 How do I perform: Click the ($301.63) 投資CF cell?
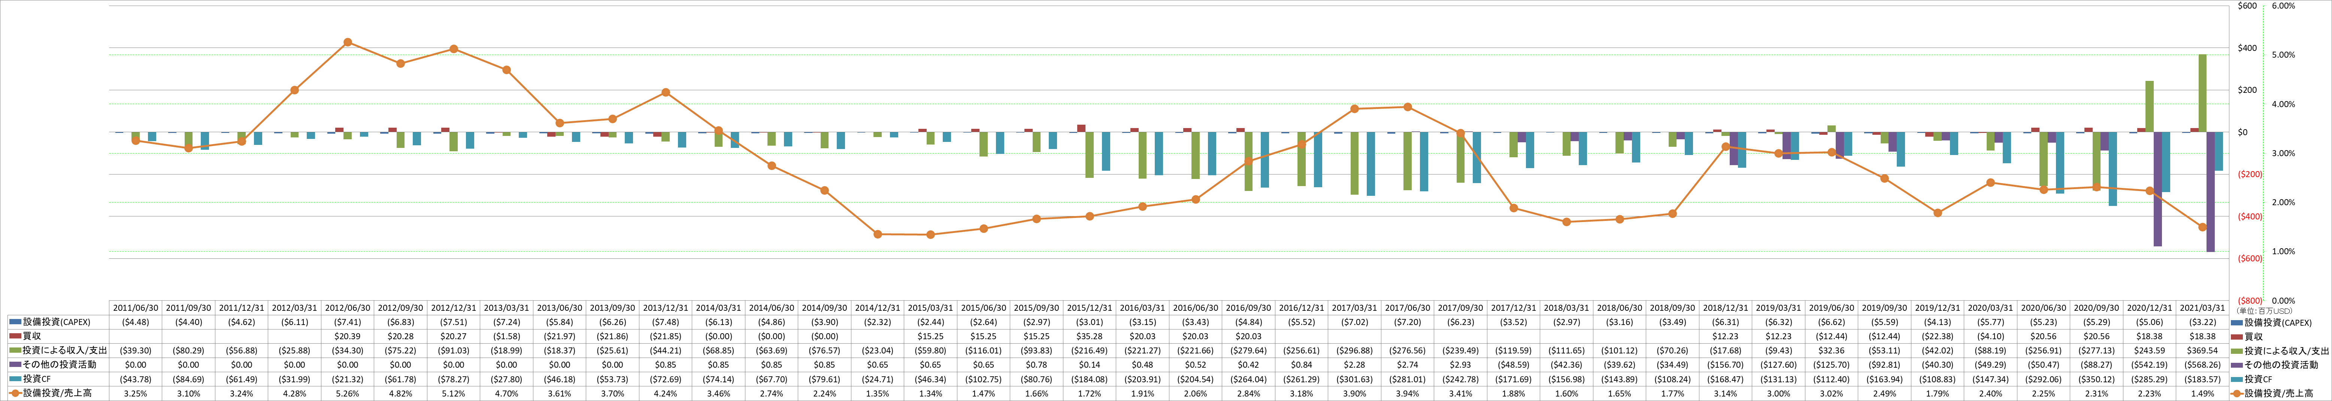tap(1354, 379)
